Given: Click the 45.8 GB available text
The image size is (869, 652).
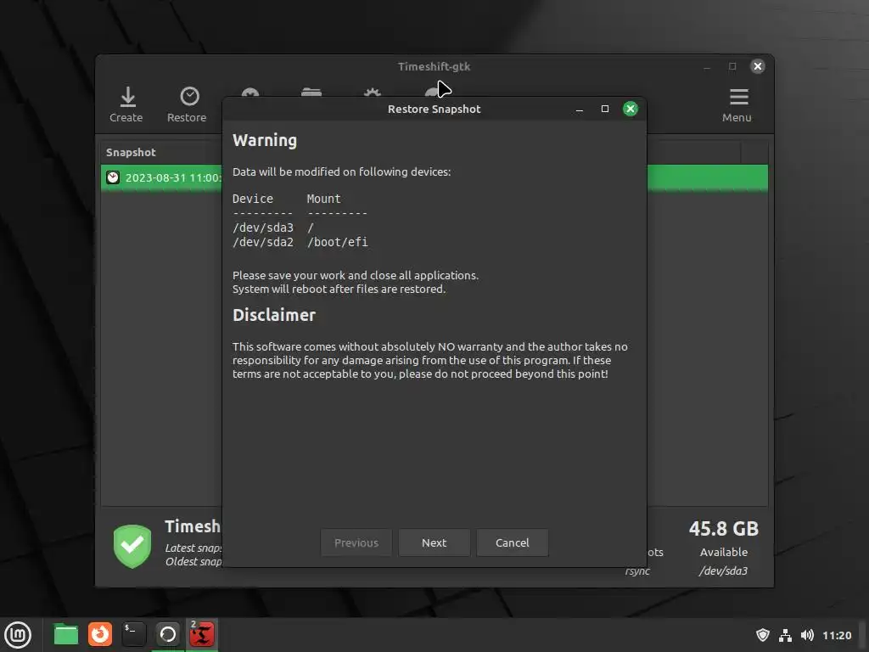Looking at the screenshot, I should (724, 528).
